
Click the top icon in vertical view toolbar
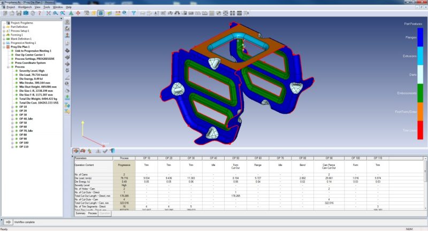pyautogui.click(x=67, y=22)
